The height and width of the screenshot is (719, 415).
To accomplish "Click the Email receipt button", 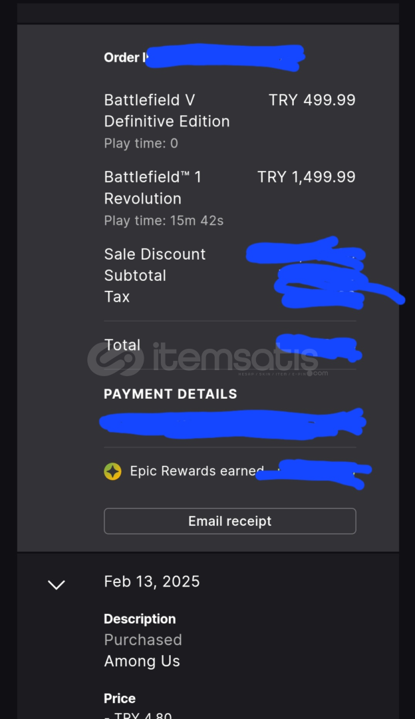I will pyautogui.click(x=230, y=521).
